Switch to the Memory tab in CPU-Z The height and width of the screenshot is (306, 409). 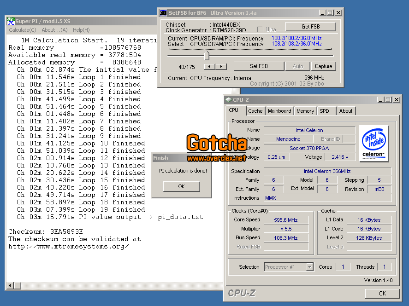coord(305,111)
